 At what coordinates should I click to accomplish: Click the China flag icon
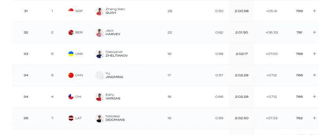point(71,75)
